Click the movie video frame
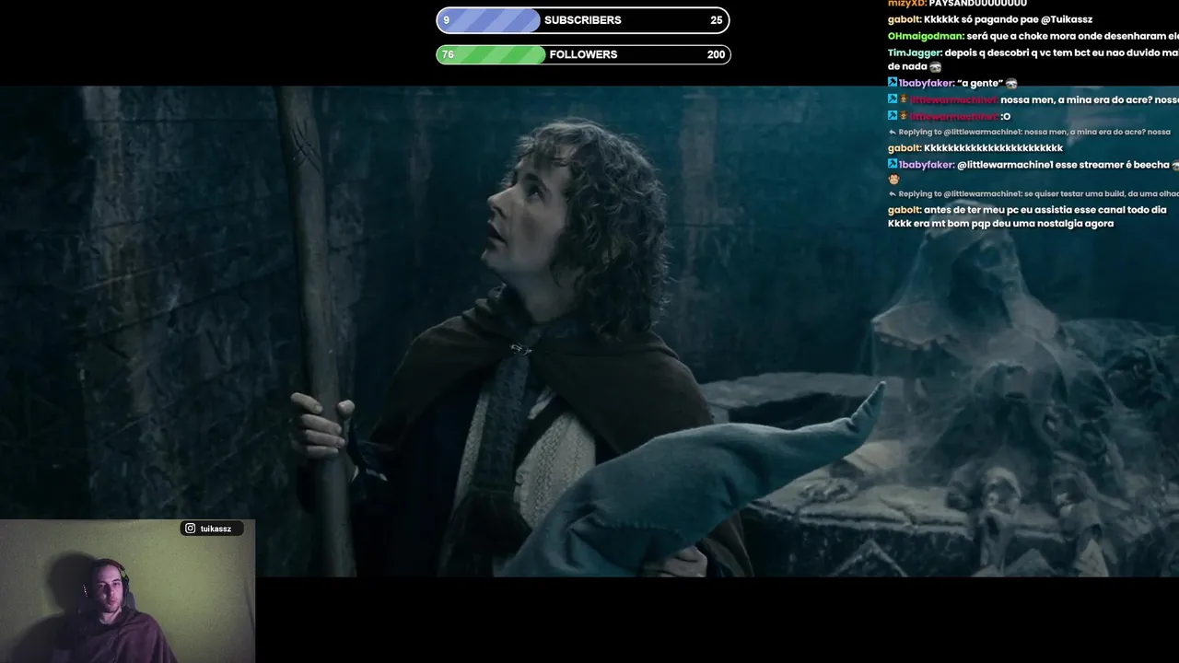Image resolution: width=1179 pixels, height=663 pixels. point(589,331)
